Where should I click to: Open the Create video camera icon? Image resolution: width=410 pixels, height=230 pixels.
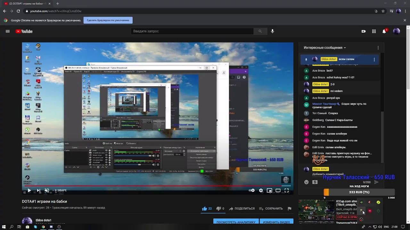coord(364,31)
